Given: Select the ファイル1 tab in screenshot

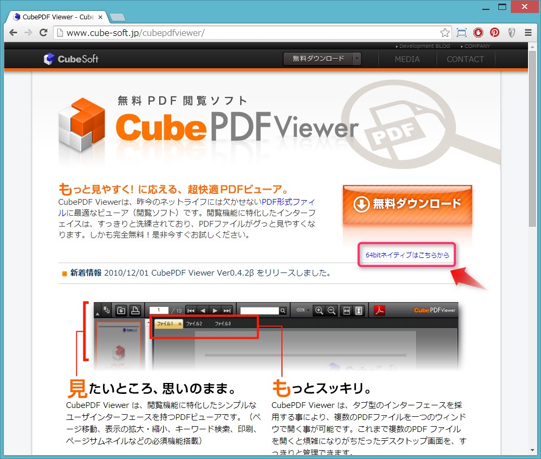Looking at the screenshot, I should [x=169, y=324].
